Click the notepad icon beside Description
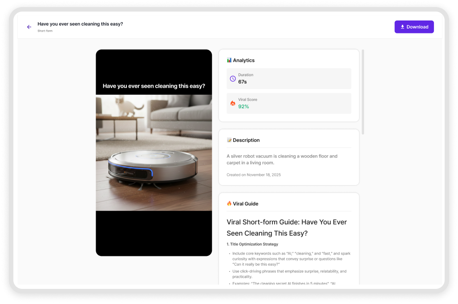The image size is (458, 304). tap(229, 140)
